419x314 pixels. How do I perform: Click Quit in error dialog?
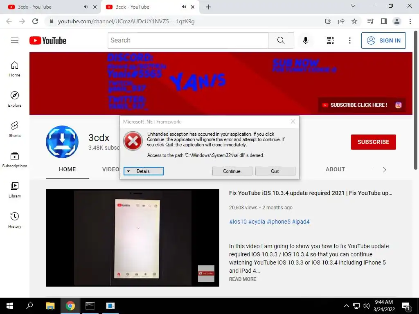coord(275,171)
